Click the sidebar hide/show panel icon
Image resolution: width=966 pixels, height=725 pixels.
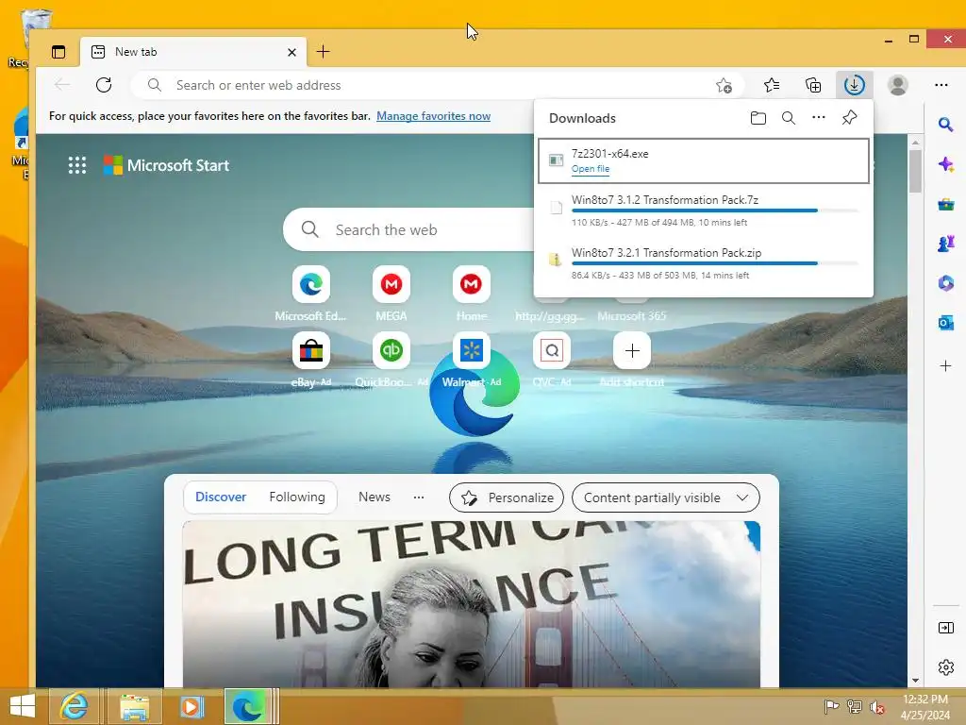(x=945, y=628)
